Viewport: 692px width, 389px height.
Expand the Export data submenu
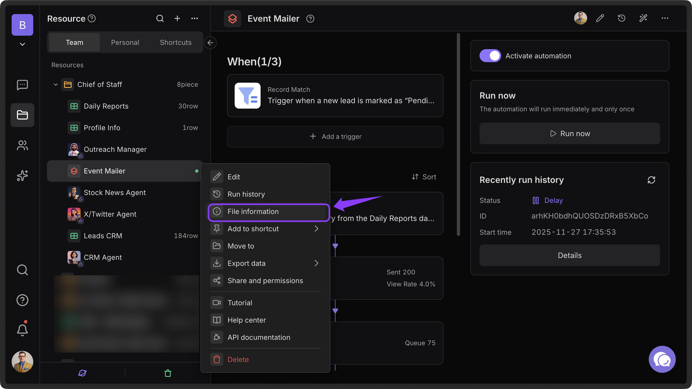click(316, 263)
